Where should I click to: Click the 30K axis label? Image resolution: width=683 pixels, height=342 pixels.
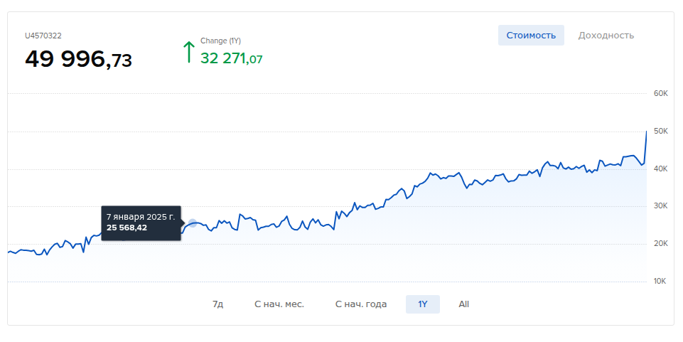(x=660, y=206)
